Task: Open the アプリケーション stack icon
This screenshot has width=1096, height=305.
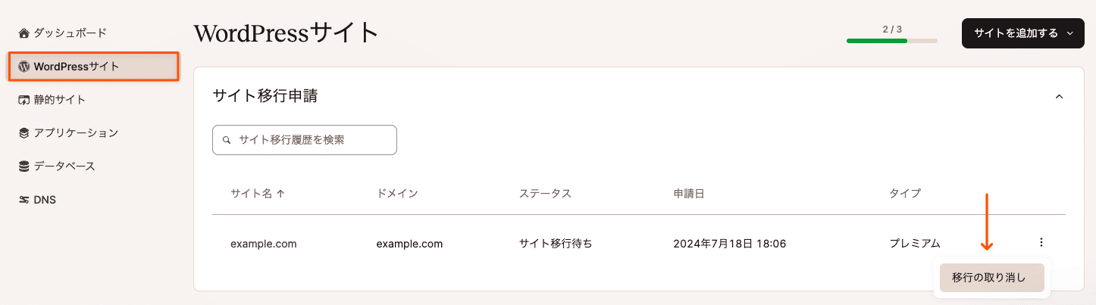Action: click(x=24, y=133)
